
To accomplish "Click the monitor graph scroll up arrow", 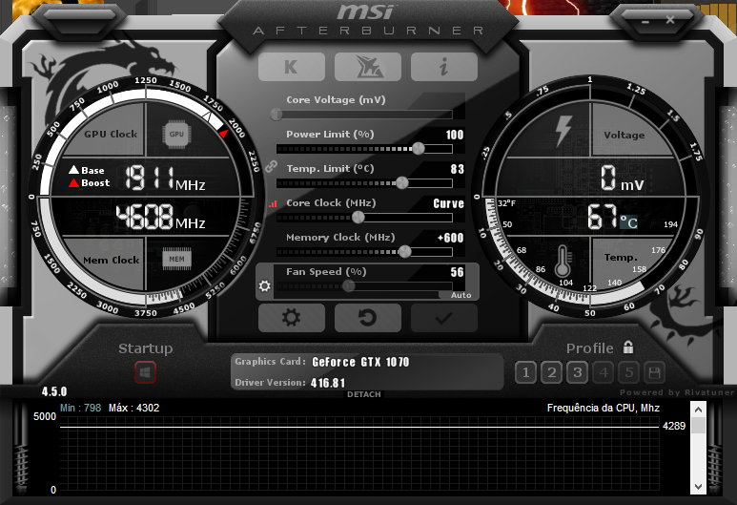I will click(x=698, y=410).
